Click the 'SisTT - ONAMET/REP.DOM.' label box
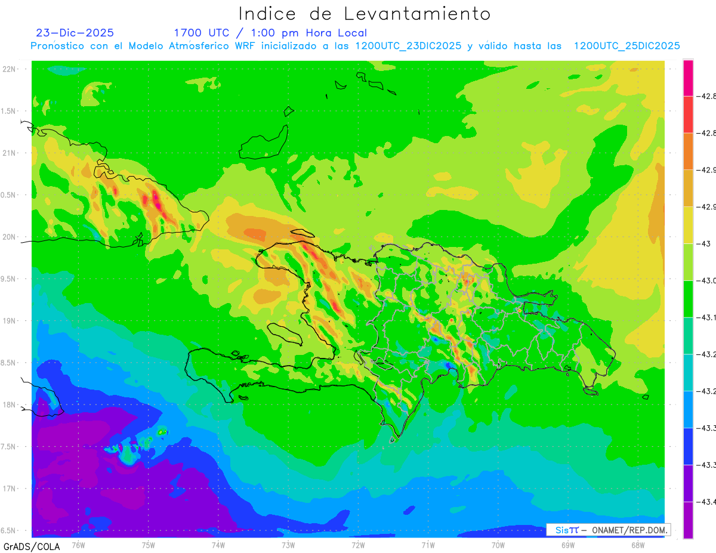The width and height of the screenshot is (716, 553). pos(608,530)
